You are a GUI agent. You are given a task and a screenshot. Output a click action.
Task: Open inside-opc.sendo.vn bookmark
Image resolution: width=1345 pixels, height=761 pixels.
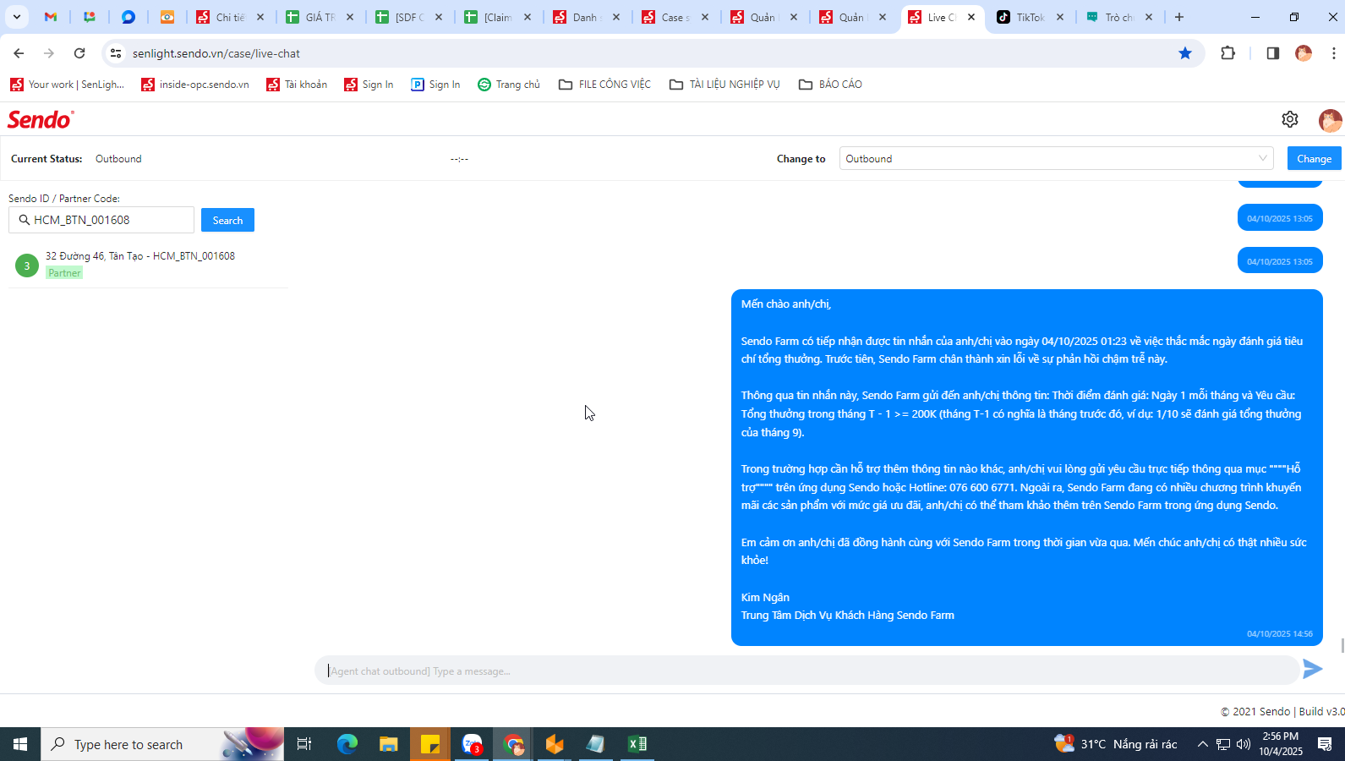195,84
